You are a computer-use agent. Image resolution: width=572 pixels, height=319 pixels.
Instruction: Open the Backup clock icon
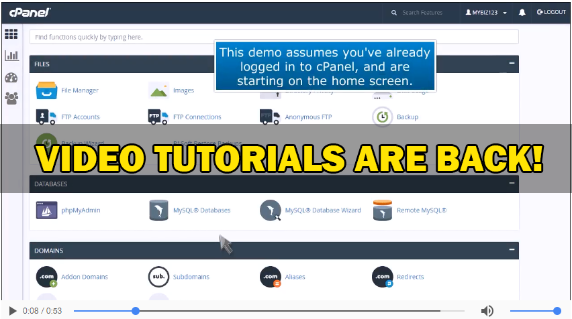(382, 117)
